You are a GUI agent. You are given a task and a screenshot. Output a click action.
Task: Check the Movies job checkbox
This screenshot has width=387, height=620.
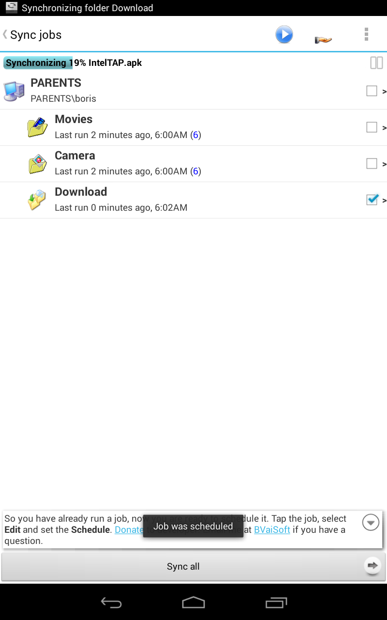click(372, 127)
